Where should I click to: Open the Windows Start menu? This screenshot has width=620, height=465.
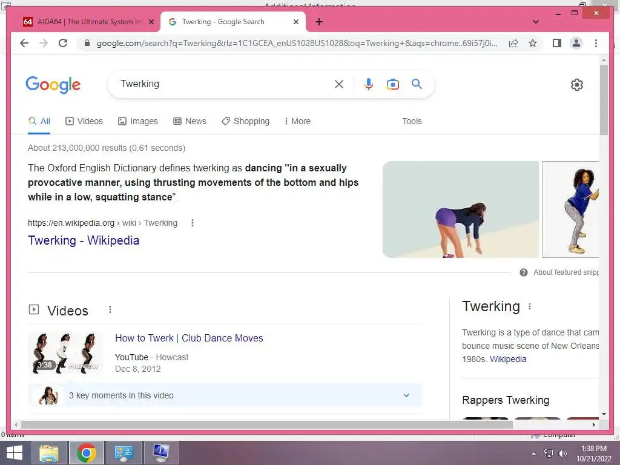pos(15,453)
